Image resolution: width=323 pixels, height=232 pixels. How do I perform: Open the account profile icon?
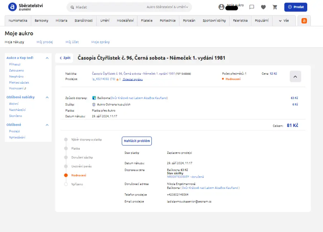pos(221,7)
